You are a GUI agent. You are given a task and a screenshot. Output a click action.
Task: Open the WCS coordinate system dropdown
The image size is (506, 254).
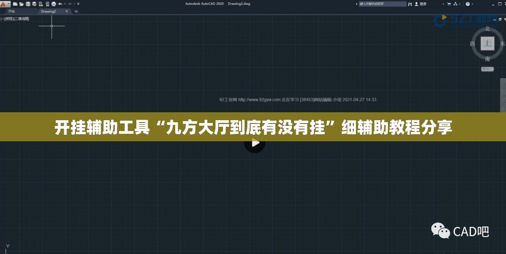[x=487, y=69]
